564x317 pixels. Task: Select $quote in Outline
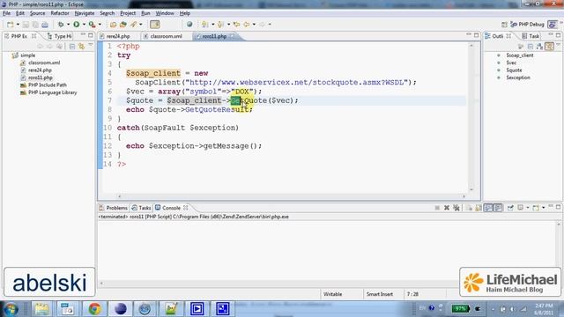(514, 70)
